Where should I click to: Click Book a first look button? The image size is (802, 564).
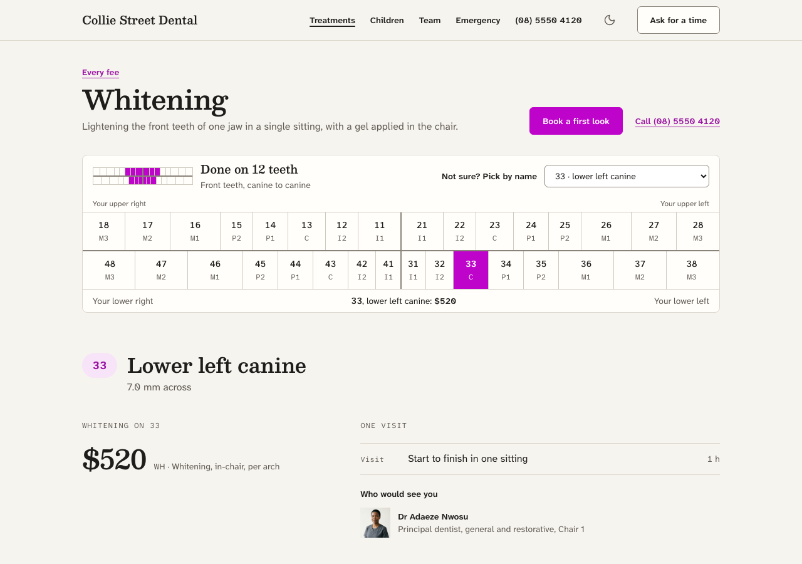point(576,121)
